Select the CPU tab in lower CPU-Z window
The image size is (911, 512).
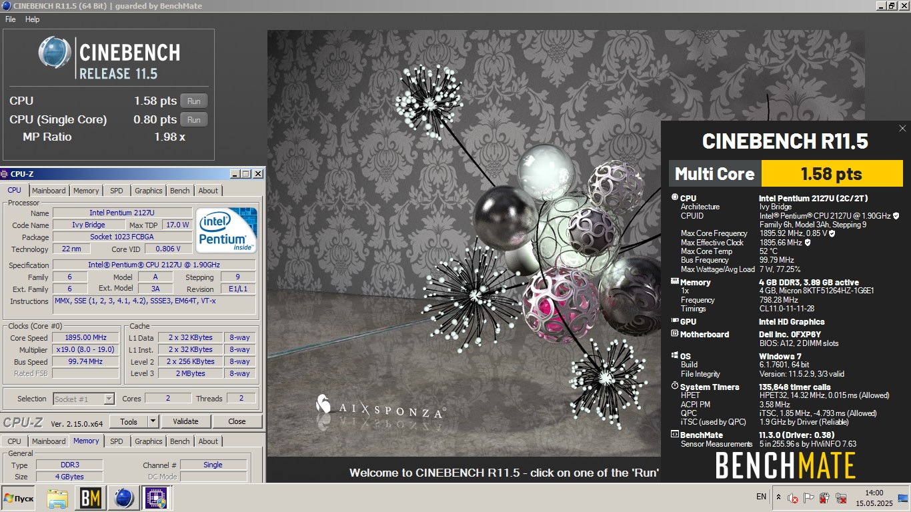[x=15, y=441]
